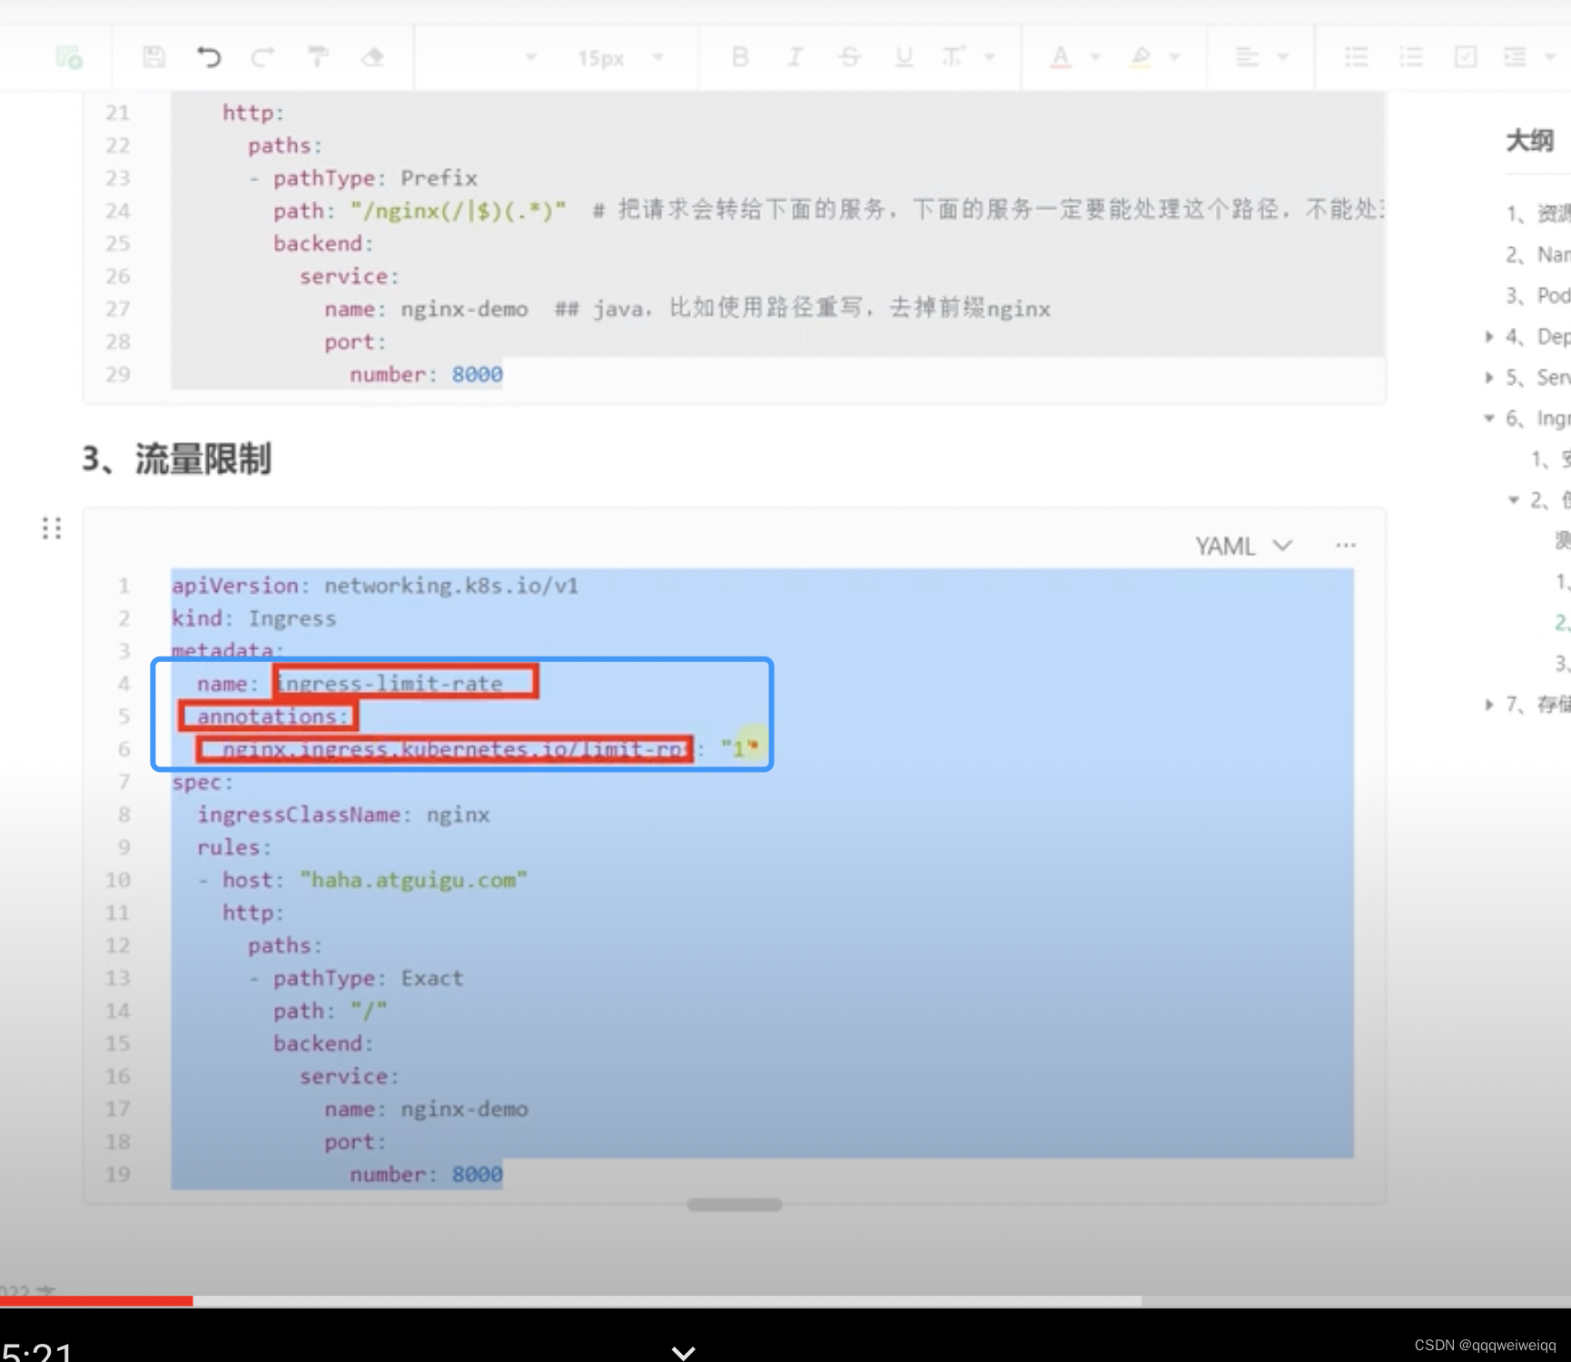
Task: Open outline entry 3 Pod
Action: click(x=1537, y=296)
